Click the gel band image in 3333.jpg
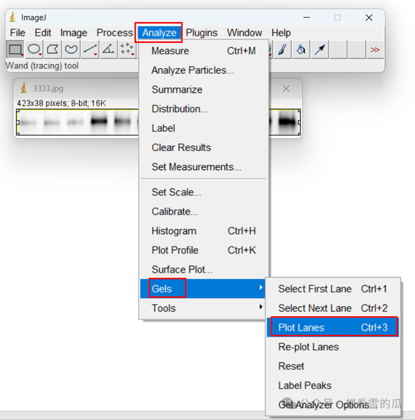The width and height of the screenshot is (415, 420). point(78,122)
